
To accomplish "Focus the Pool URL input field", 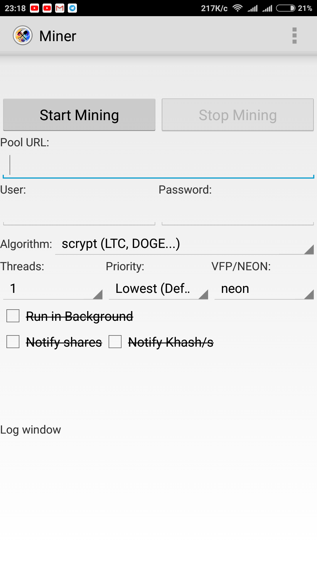I will (x=158, y=166).
